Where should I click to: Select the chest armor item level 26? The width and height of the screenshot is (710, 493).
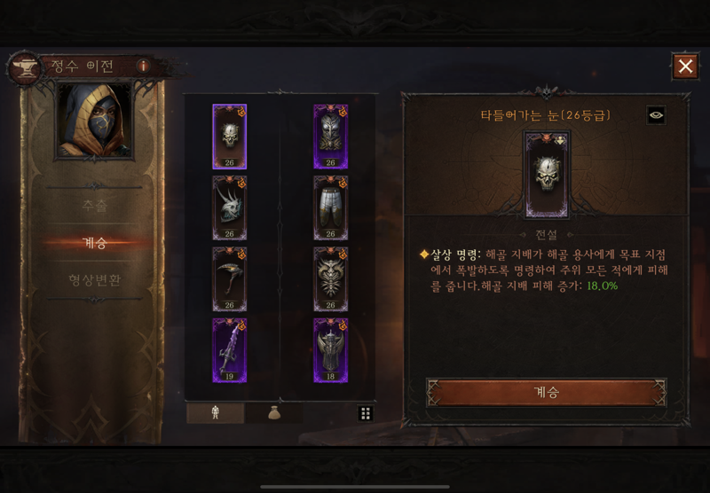point(330,137)
